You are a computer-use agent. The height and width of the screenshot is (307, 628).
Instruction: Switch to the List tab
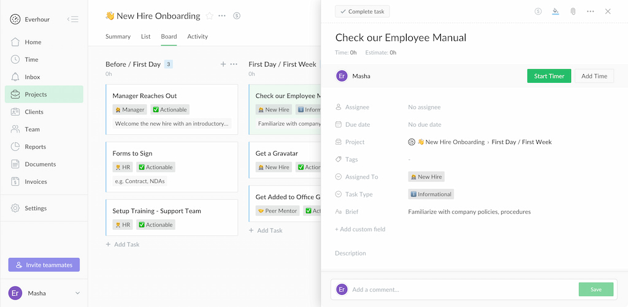(146, 36)
